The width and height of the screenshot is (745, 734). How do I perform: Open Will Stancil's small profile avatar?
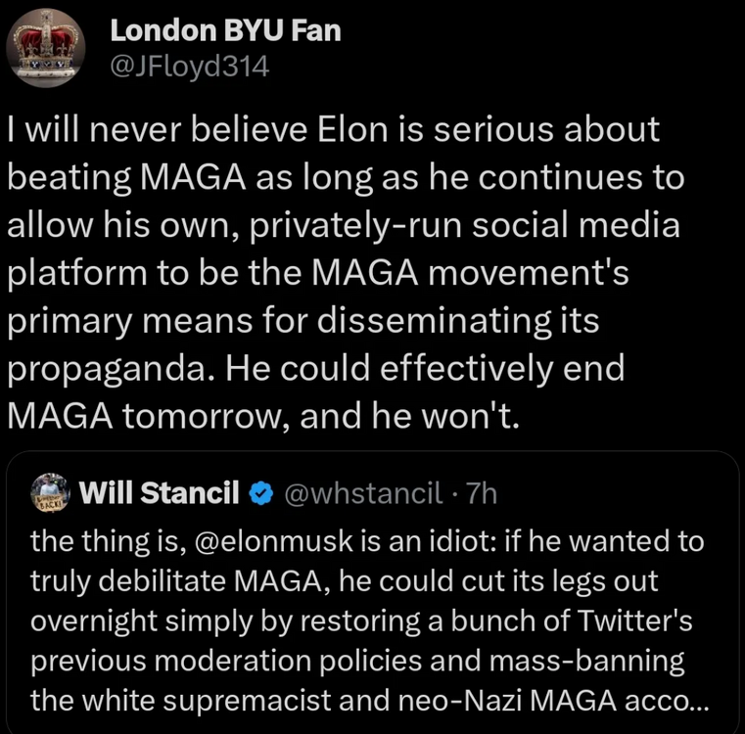(x=53, y=492)
